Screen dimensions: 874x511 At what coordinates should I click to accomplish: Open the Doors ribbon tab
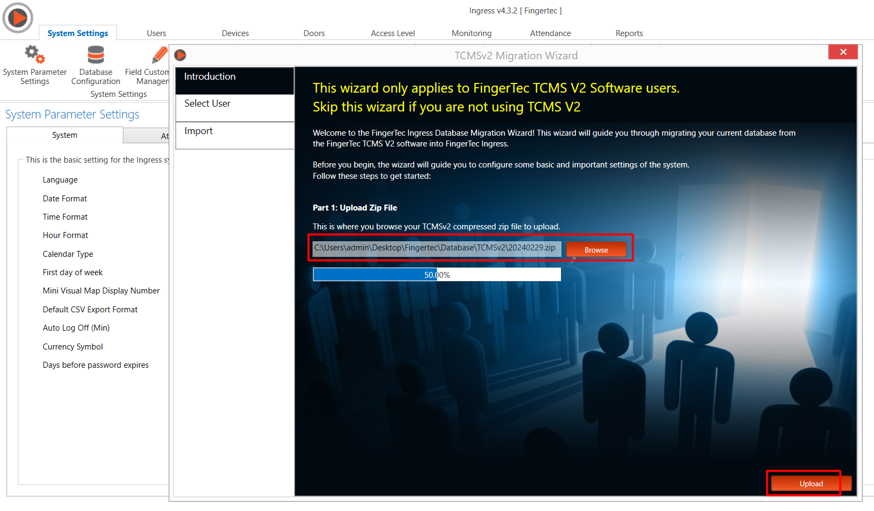click(x=314, y=33)
